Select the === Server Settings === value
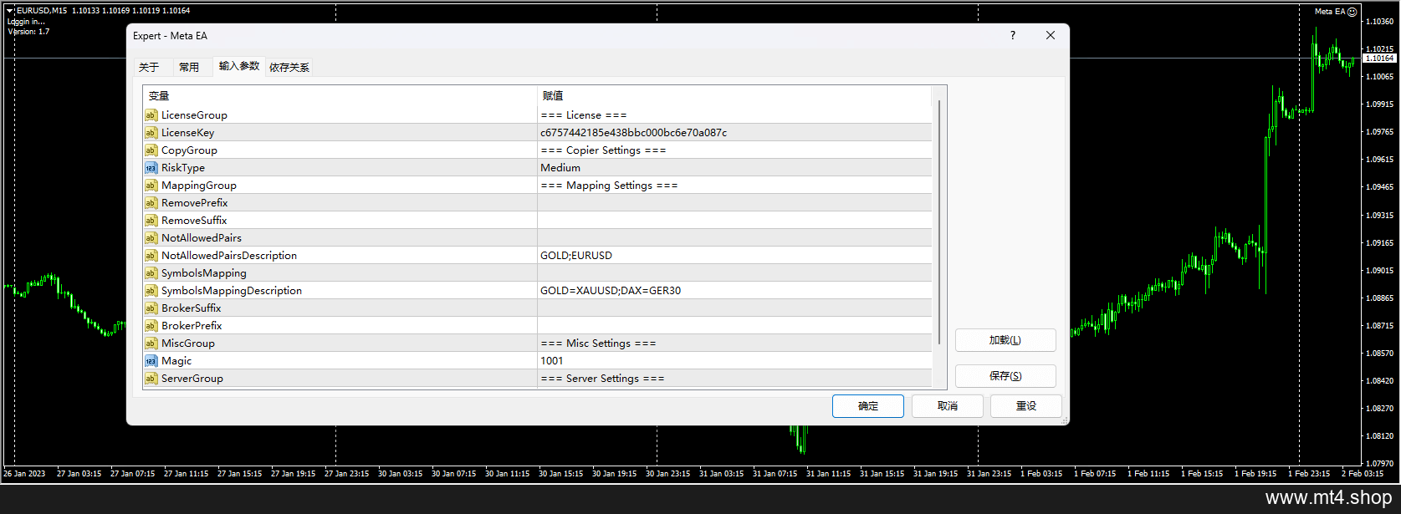The width and height of the screenshot is (1401, 514). 734,379
